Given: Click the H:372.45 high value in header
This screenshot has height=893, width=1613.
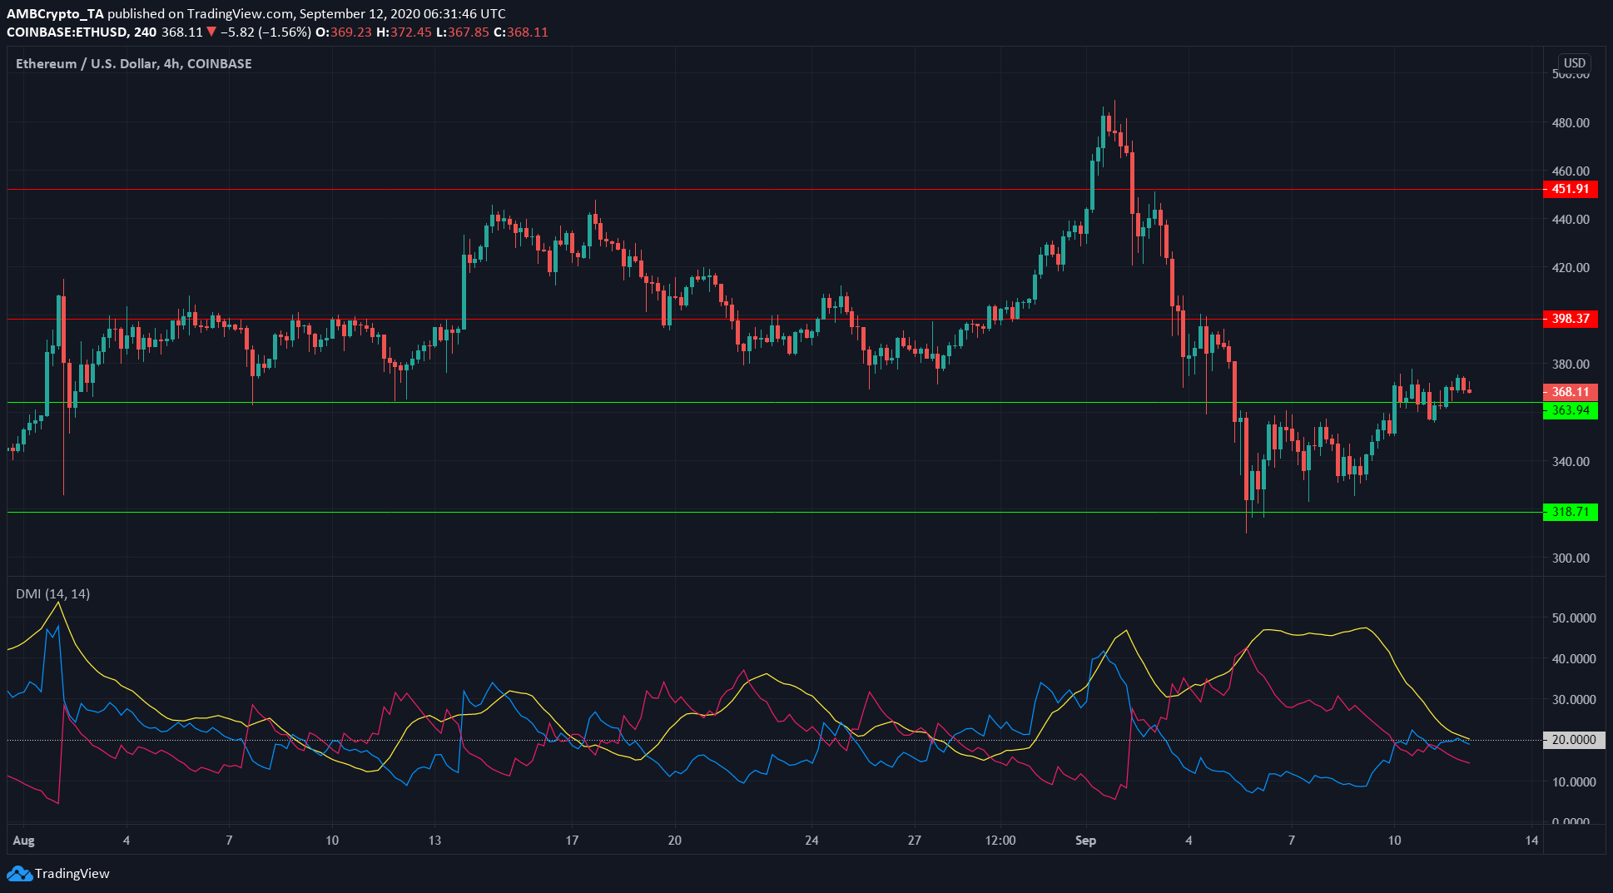Looking at the screenshot, I should coord(404,32).
